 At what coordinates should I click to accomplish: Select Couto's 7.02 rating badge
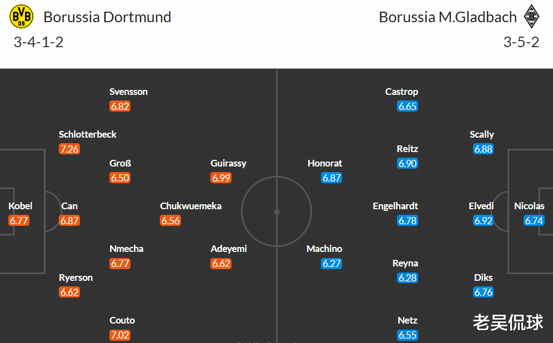coord(120,335)
